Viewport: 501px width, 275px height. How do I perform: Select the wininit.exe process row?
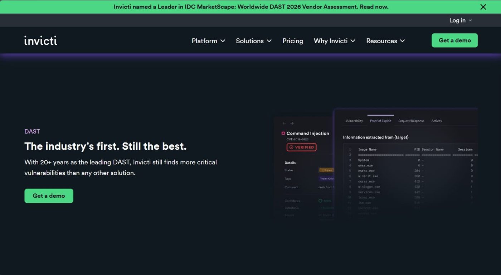(x=411, y=176)
